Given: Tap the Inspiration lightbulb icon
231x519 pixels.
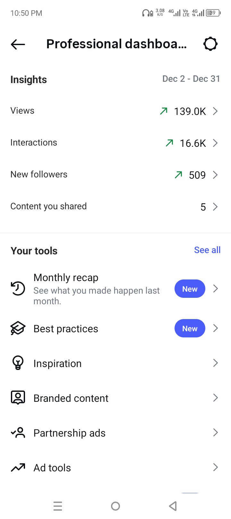Looking at the screenshot, I should [x=18, y=363].
